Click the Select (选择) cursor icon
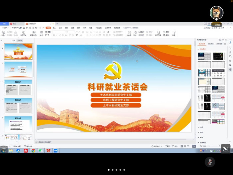 point(174,32)
